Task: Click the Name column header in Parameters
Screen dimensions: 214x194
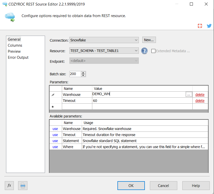Action: tap(77, 89)
